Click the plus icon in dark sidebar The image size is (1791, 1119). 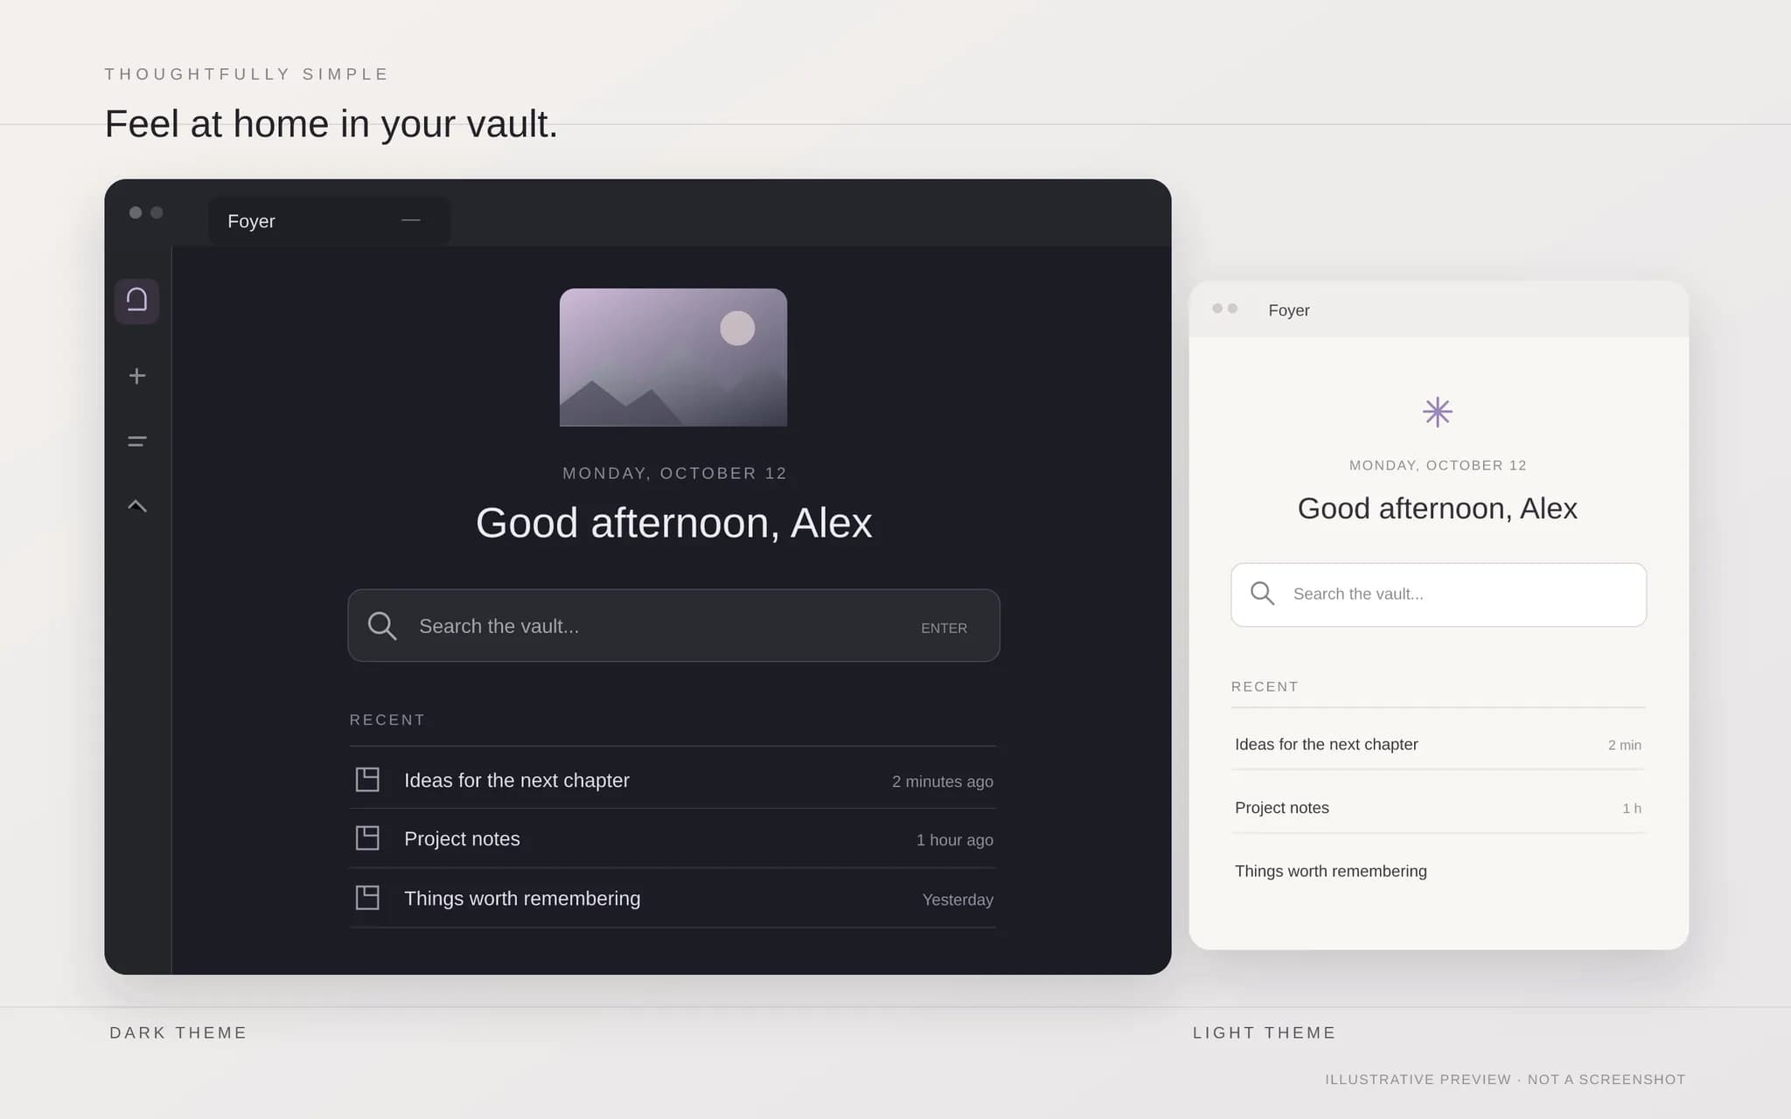click(x=137, y=376)
